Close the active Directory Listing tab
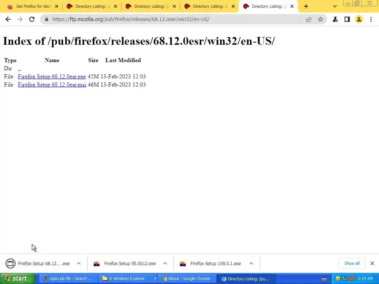The image size is (379, 284). point(292,7)
